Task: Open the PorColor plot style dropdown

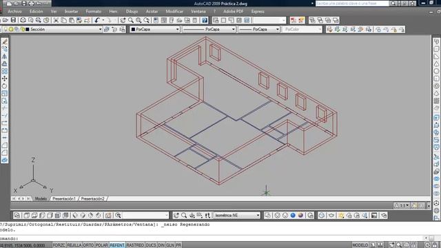Action: click(320, 29)
